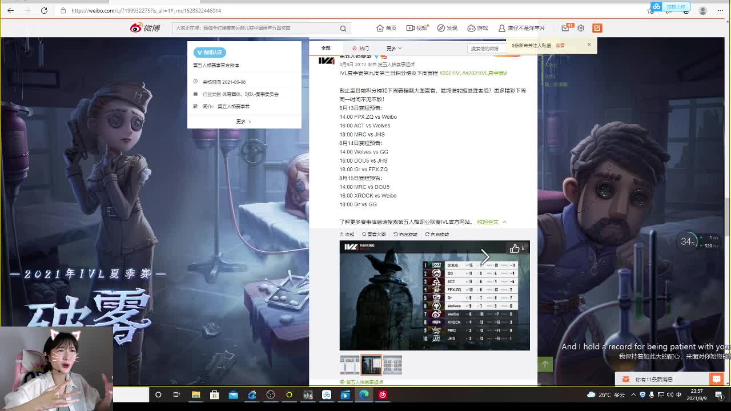Go back with browser back arrow
731x411 pixels.
pyautogui.click(x=11, y=10)
